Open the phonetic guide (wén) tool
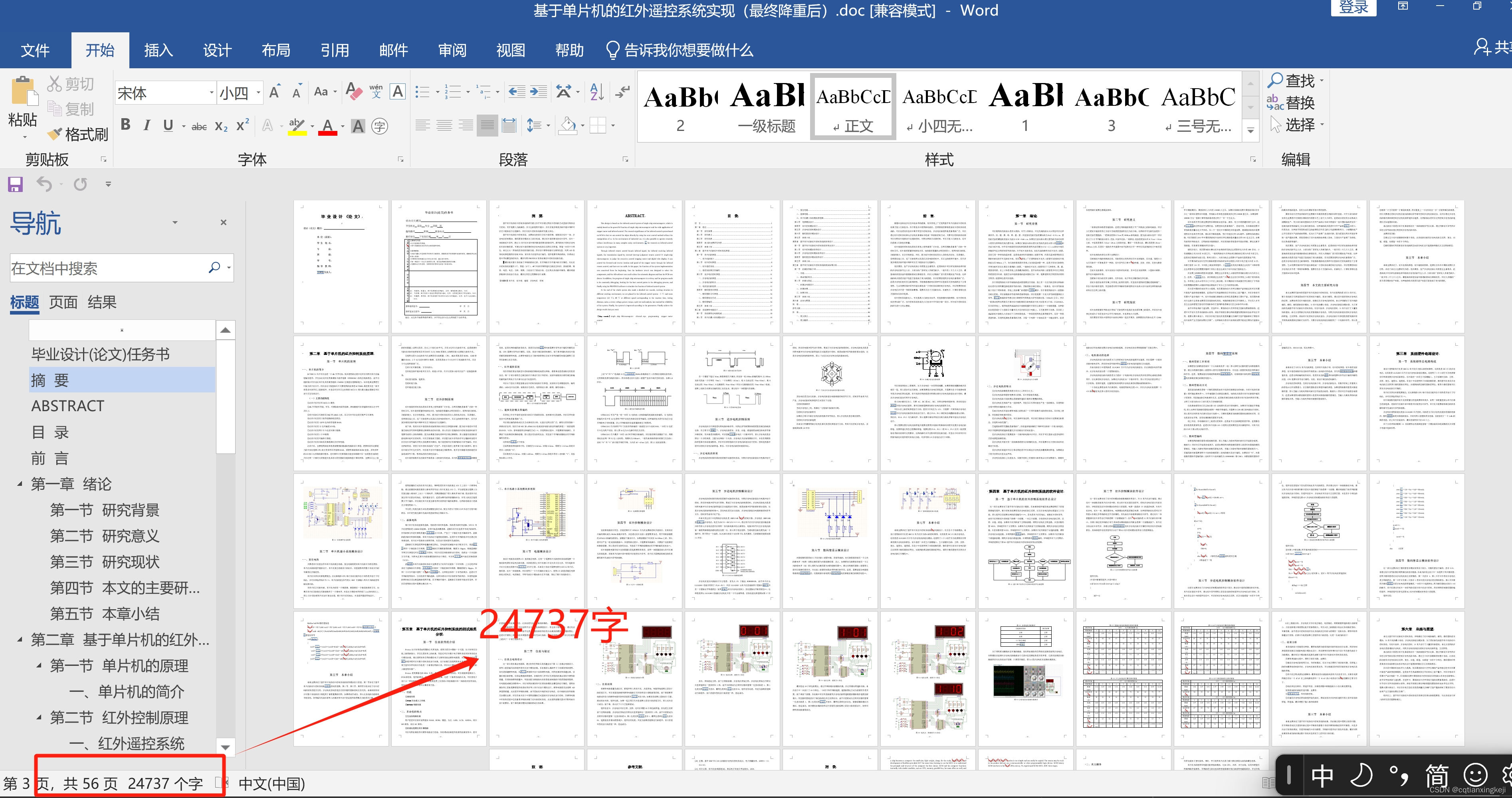 pyautogui.click(x=376, y=91)
